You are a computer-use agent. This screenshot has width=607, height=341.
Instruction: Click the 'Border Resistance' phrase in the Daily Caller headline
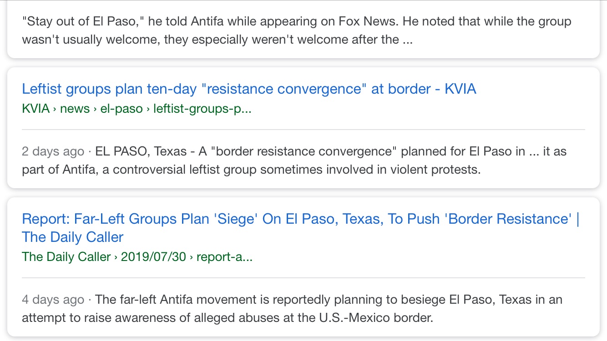(510, 219)
